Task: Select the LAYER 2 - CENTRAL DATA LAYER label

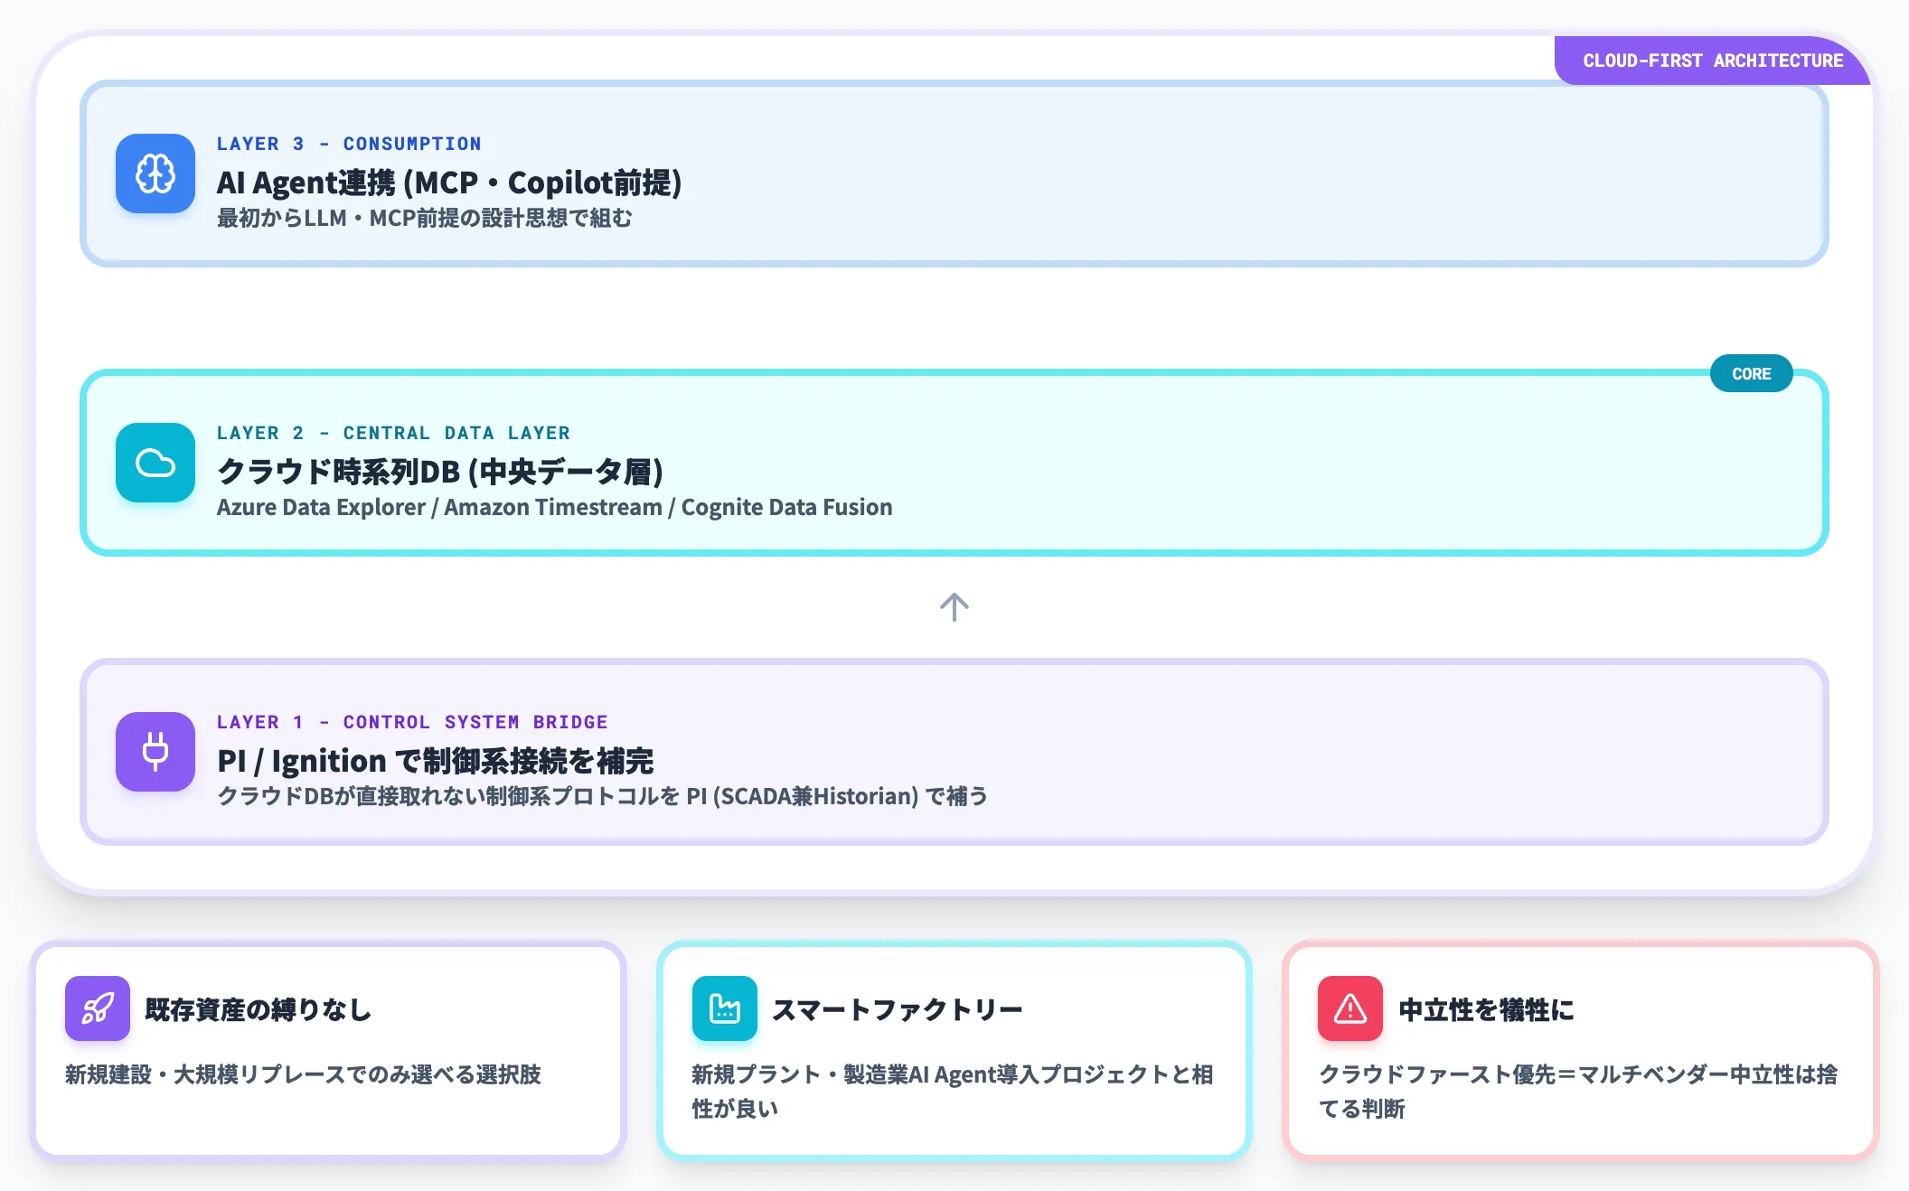Action: [x=393, y=433]
